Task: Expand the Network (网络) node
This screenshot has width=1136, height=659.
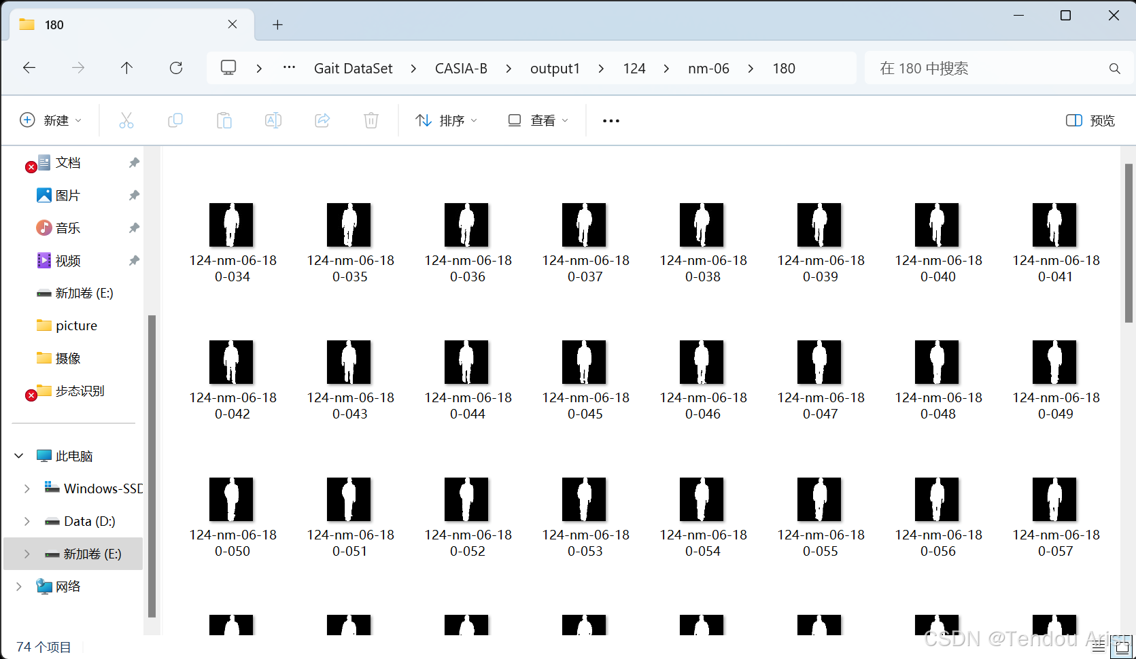Action: pos(19,586)
